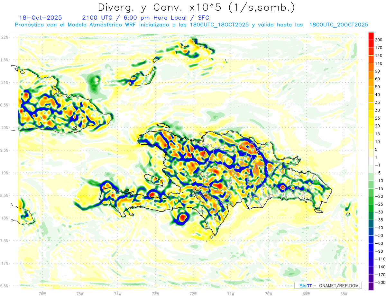Select the date text "18-Oct-2025"

[x=41, y=17]
